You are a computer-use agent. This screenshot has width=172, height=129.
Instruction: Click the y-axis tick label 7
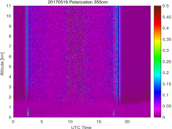10,46
